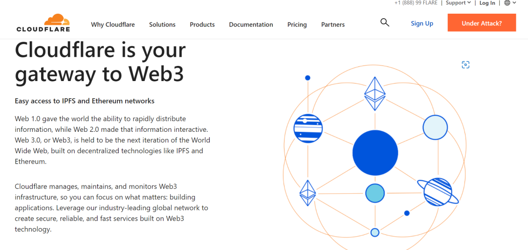Click the ringed planet icon

[438, 192]
